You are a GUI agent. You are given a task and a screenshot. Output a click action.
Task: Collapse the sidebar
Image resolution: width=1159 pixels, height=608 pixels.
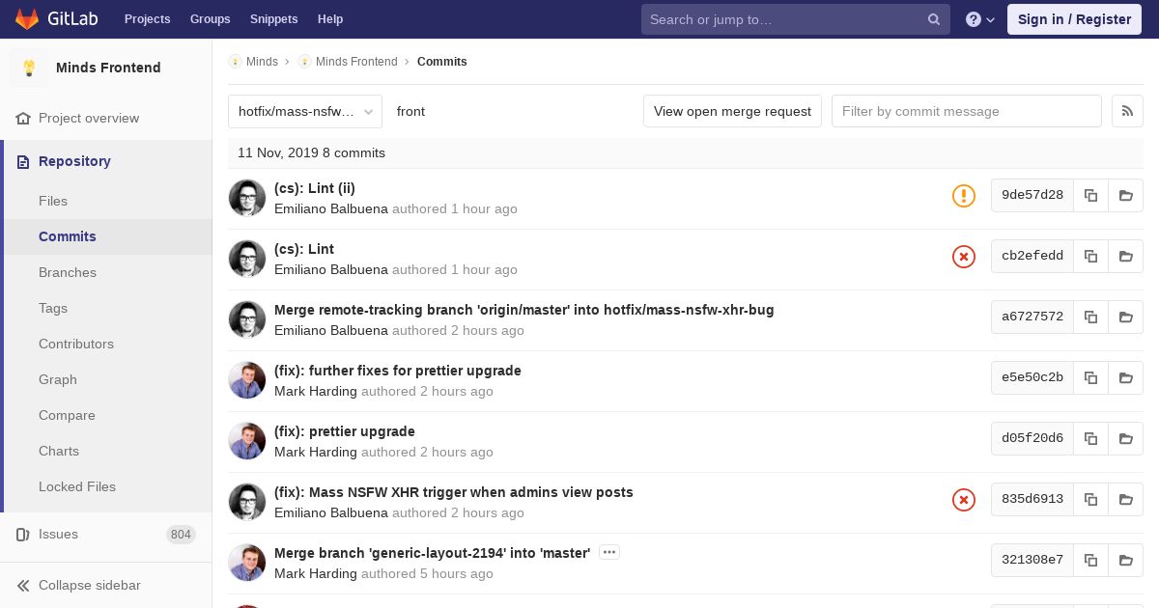click(x=79, y=585)
